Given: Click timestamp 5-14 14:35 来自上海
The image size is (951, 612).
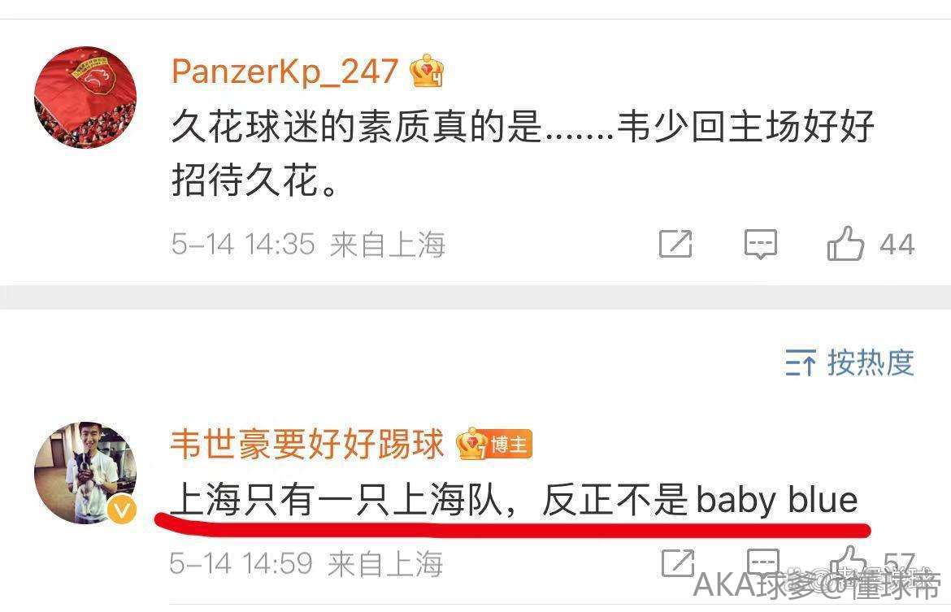Looking at the screenshot, I should point(308,245).
